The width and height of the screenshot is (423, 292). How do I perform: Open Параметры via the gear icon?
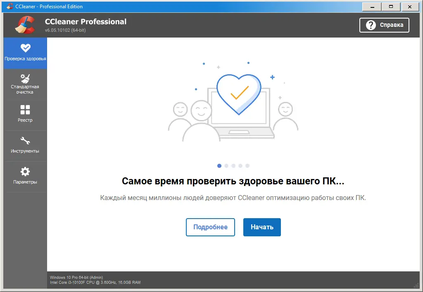click(25, 172)
